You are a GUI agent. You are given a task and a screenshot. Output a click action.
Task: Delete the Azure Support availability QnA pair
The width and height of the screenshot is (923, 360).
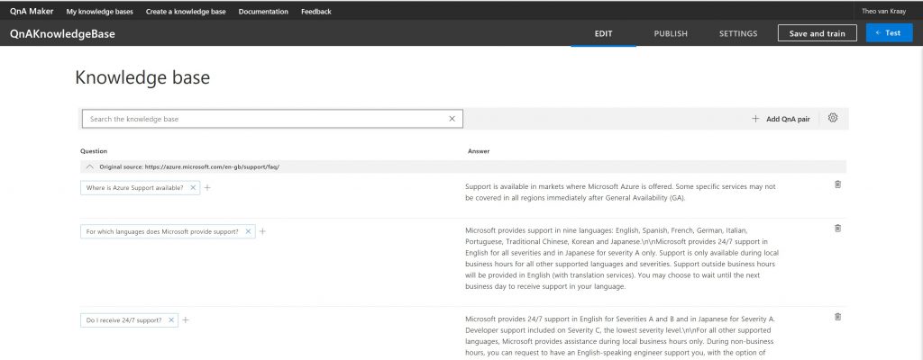[x=837, y=184]
